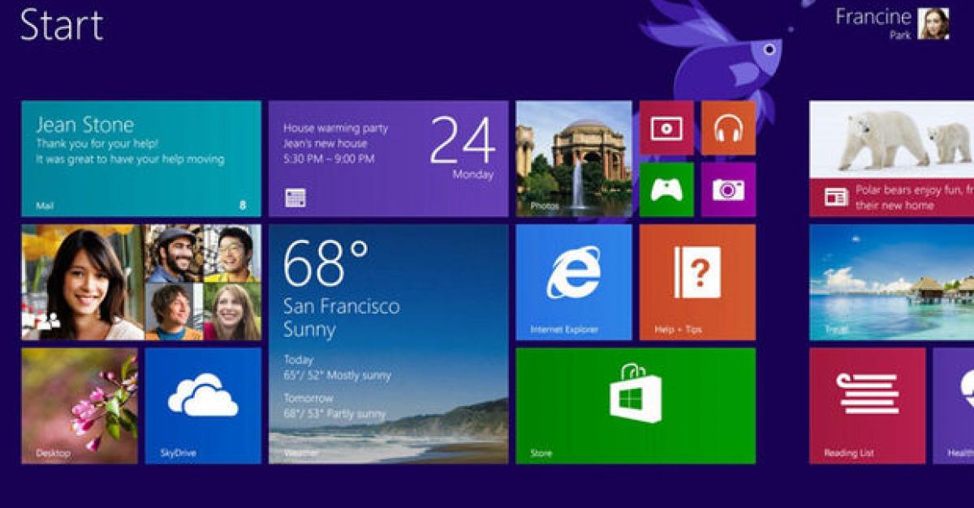974x508 pixels.
Task: Click the calendar icon in Calendar tile
Action: 295,197
